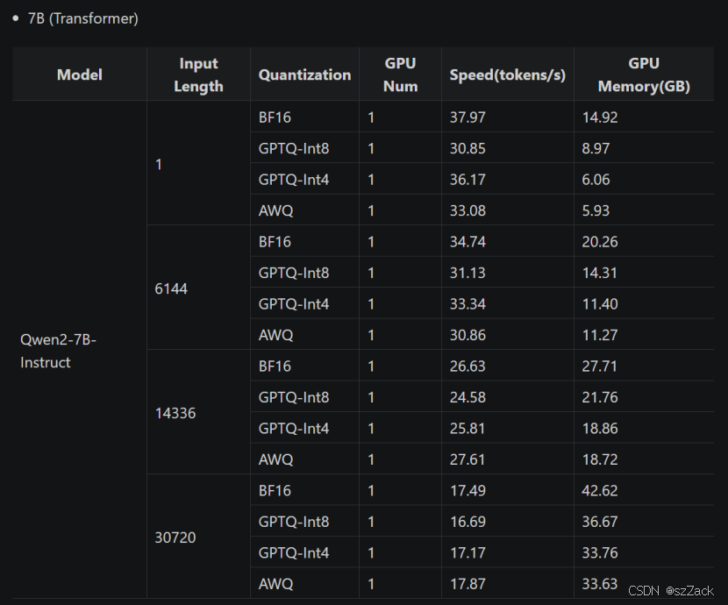Click AWQ in the 30.86 speed row
The width and height of the screenshot is (728, 605).
(275, 335)
